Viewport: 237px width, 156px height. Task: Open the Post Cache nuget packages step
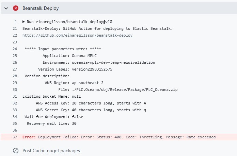pyautogui.click(x=51, y=151)
